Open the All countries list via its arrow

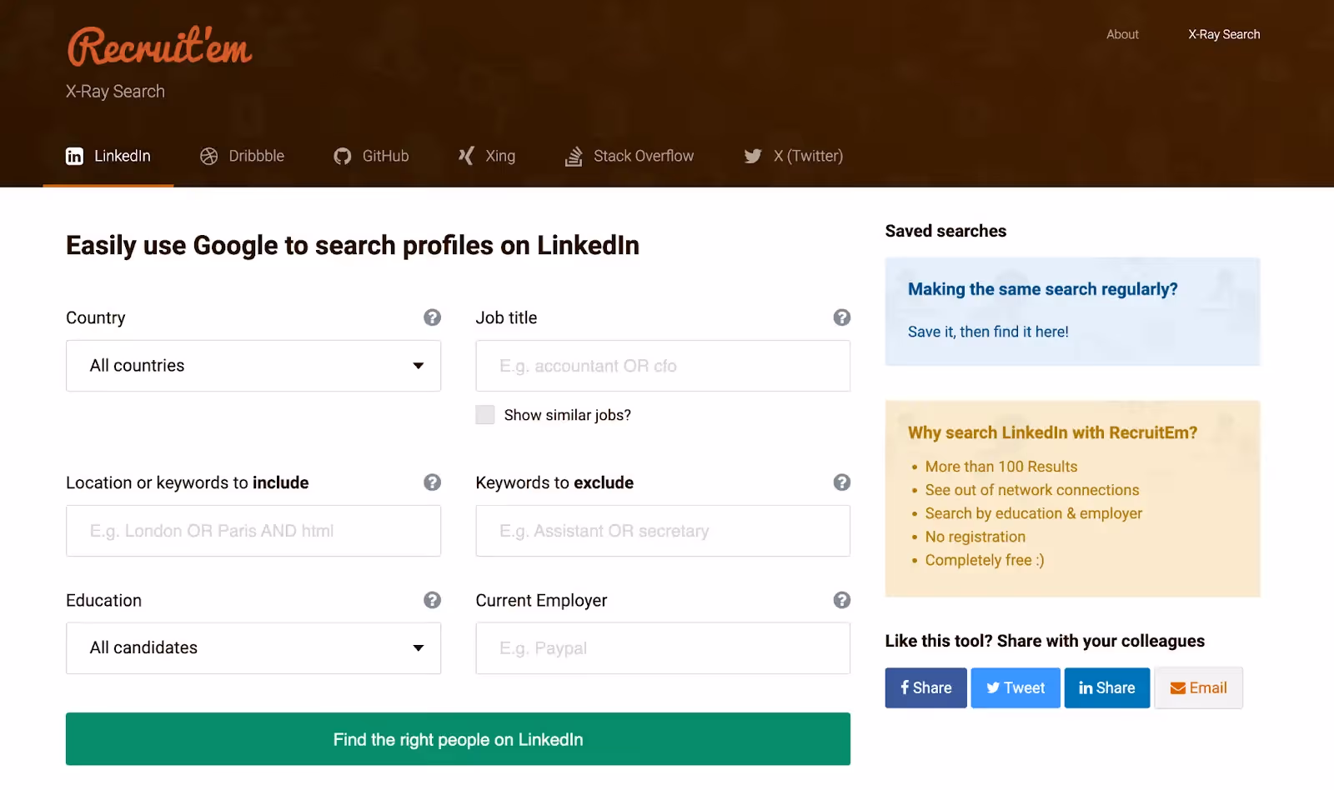pyautogui.click(x=418, y=365)
